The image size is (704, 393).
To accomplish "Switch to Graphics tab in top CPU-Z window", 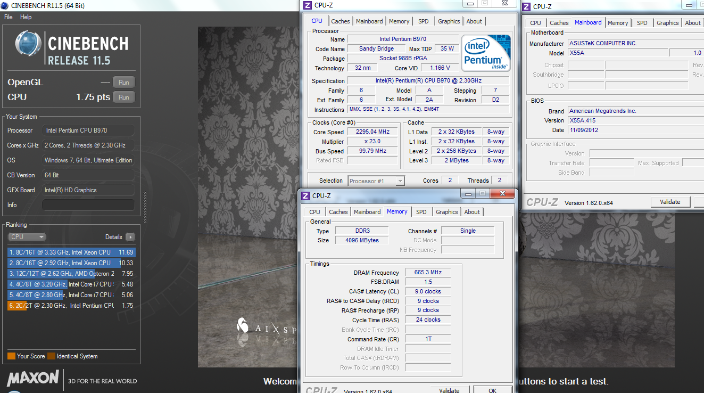I will [x=449, y=21].
